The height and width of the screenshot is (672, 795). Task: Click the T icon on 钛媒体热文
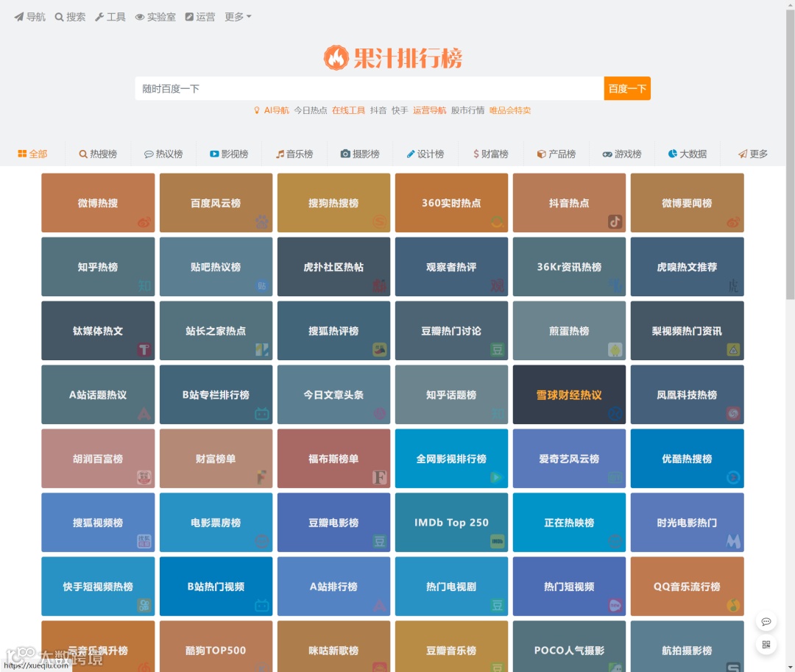[x=144, y=350]
